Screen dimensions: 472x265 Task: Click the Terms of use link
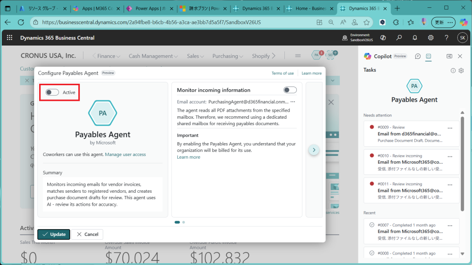pyautogui.click(x=283, y=73)
